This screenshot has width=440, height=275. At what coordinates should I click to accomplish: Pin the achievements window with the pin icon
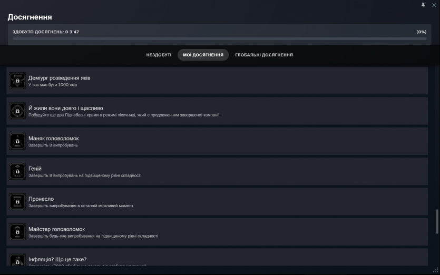(x=423, y=5)
